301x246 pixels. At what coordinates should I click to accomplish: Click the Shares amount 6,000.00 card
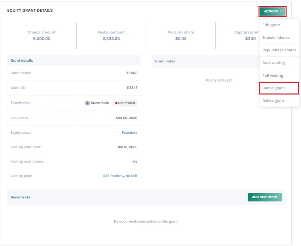click(42, 36)
